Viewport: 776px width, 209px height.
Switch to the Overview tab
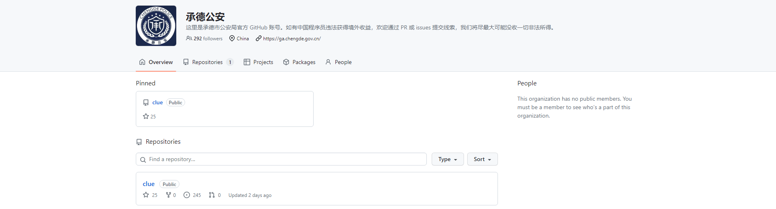point(156,62)
